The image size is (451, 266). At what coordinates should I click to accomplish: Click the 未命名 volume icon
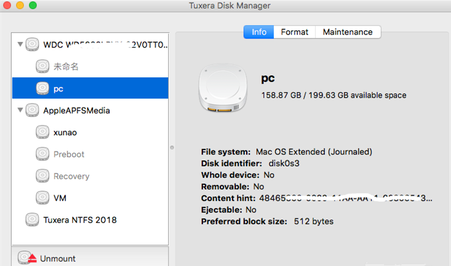pos(43,66)
